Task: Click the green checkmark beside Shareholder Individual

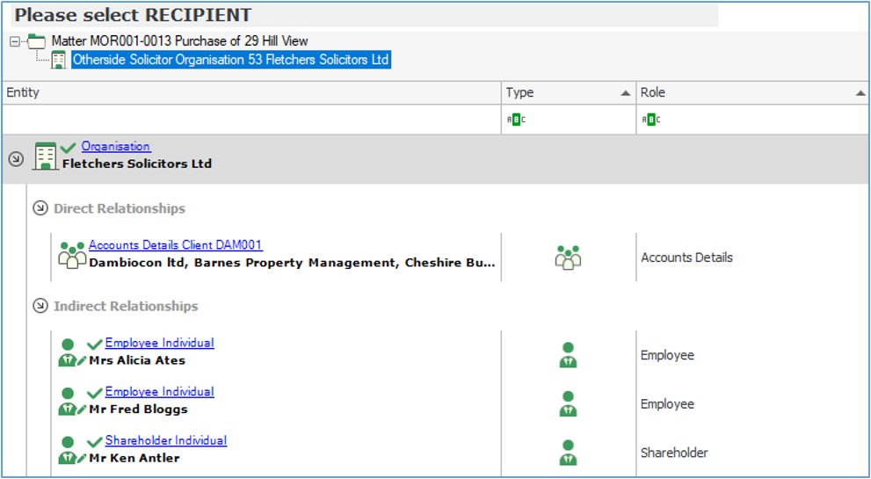Action: click(95, 441)
